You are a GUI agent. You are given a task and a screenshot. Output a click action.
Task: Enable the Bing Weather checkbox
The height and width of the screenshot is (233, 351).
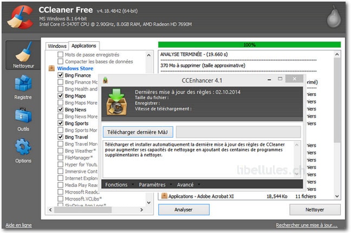point(61,151)
